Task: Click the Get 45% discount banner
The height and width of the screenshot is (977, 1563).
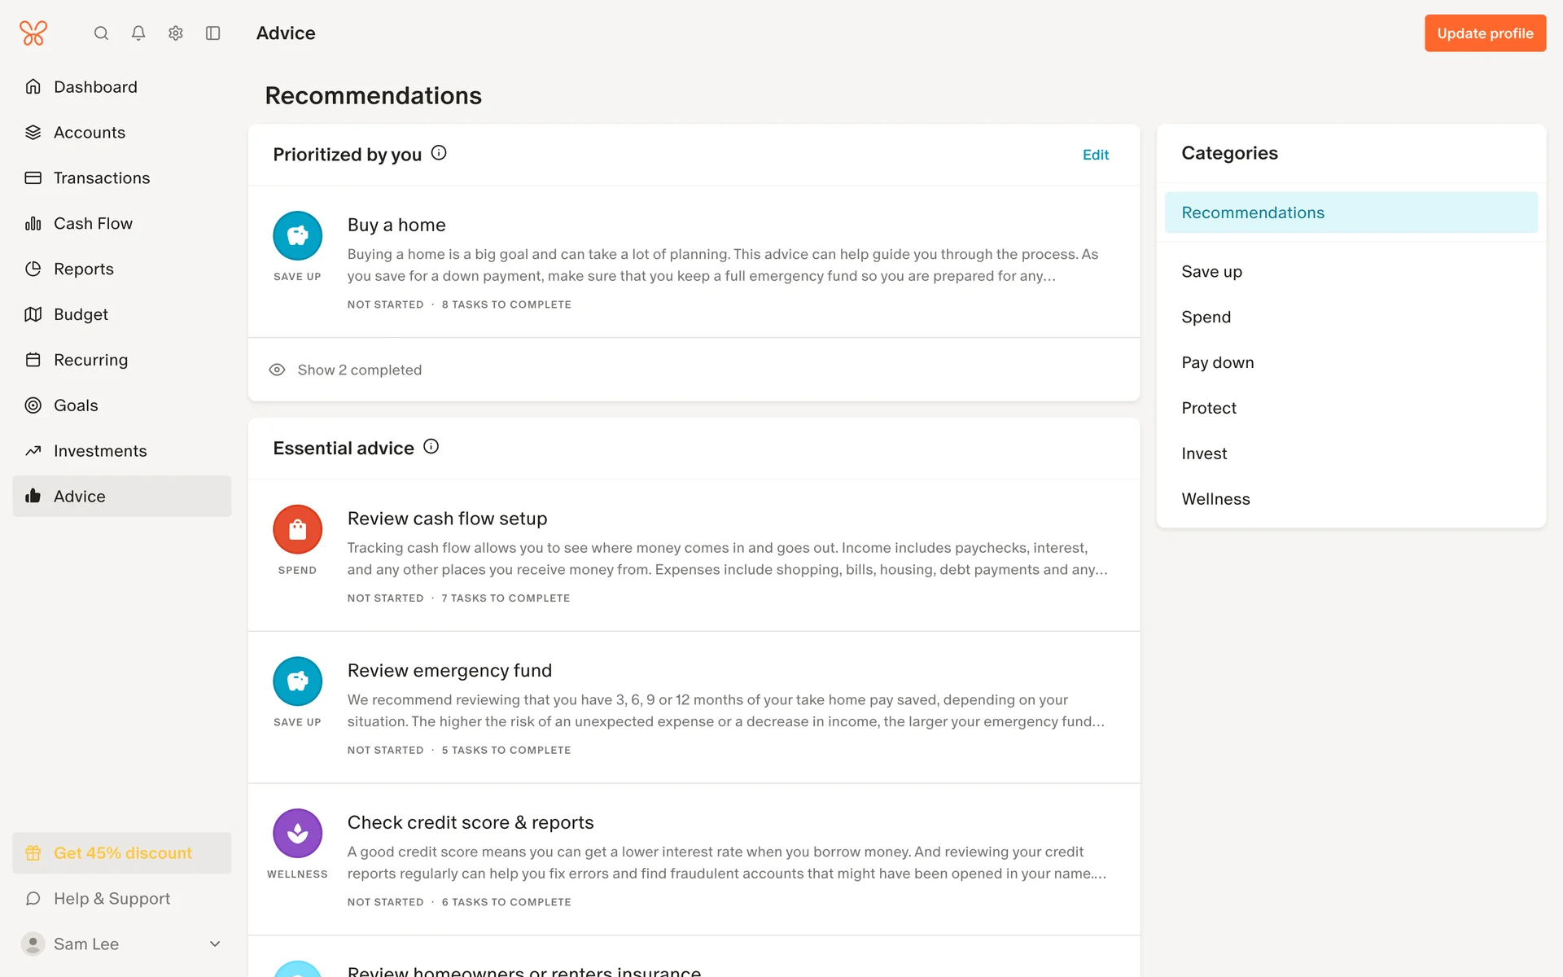Action: point(122,852)
